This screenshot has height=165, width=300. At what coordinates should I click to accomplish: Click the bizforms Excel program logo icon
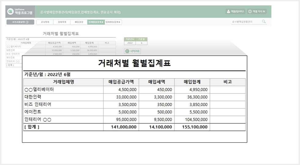10,12
